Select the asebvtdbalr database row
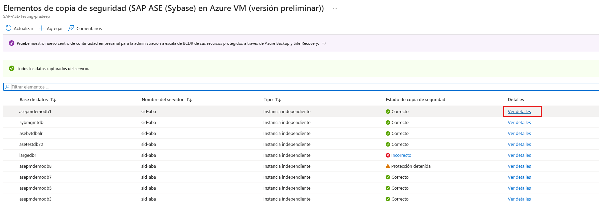Screen dimensions: 599x205 [x=31, y=134]
